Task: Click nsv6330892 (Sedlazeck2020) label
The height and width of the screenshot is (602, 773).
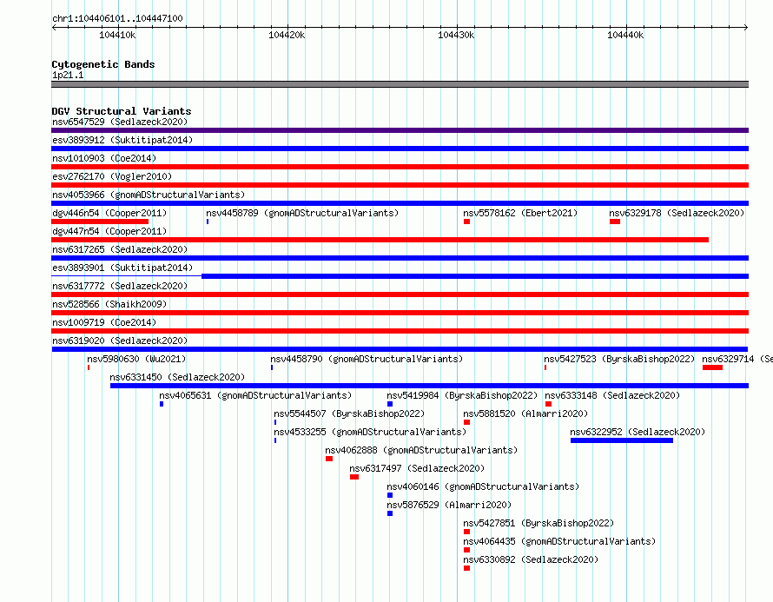Action: pos(531,559)
